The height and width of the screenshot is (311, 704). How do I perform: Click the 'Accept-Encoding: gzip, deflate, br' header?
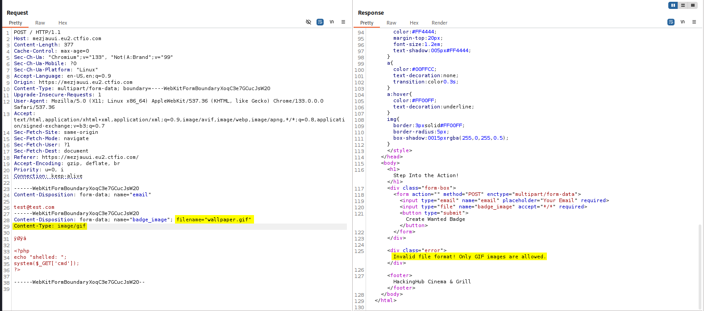(x=67, y=163)
